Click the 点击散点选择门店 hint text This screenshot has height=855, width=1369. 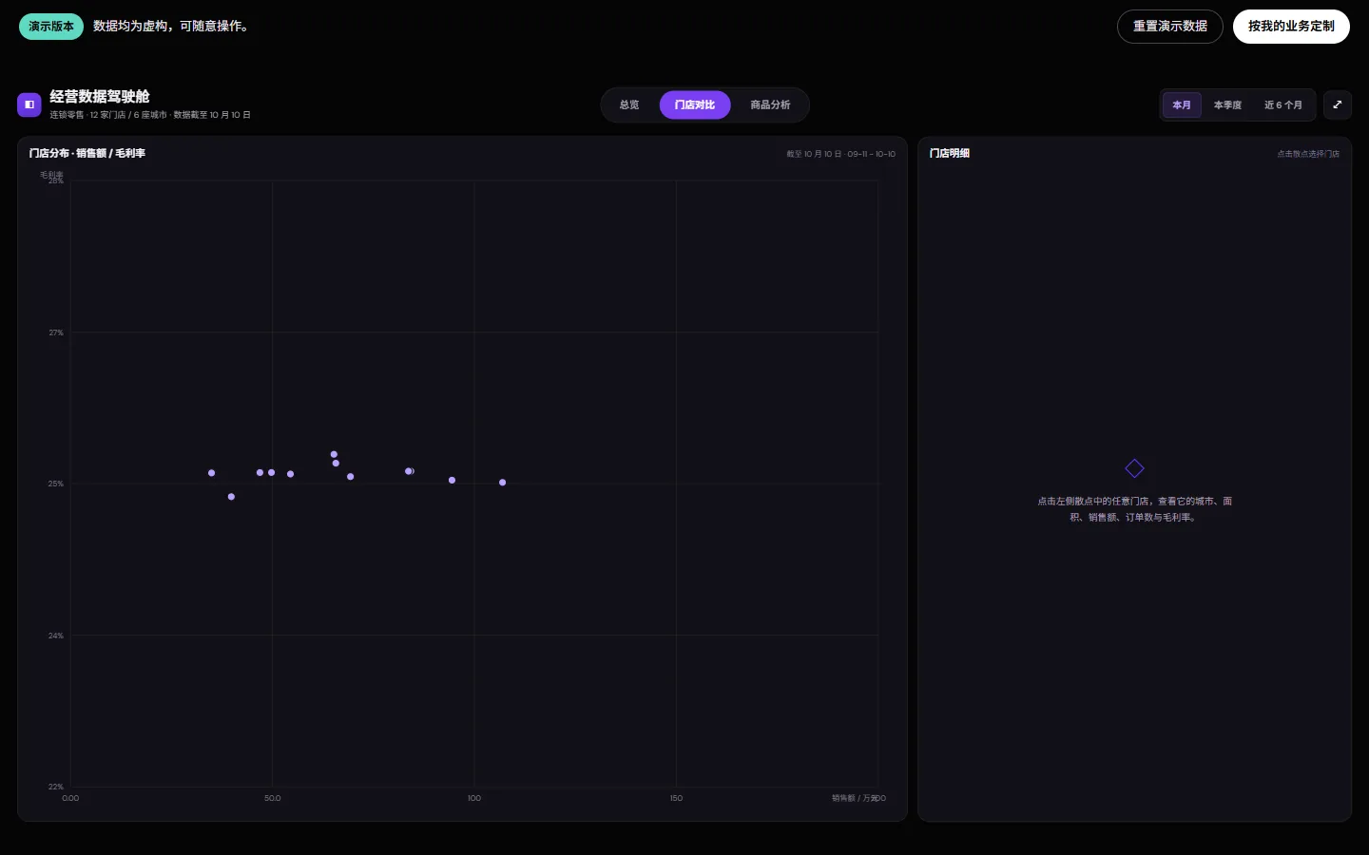click(1308, 154)
